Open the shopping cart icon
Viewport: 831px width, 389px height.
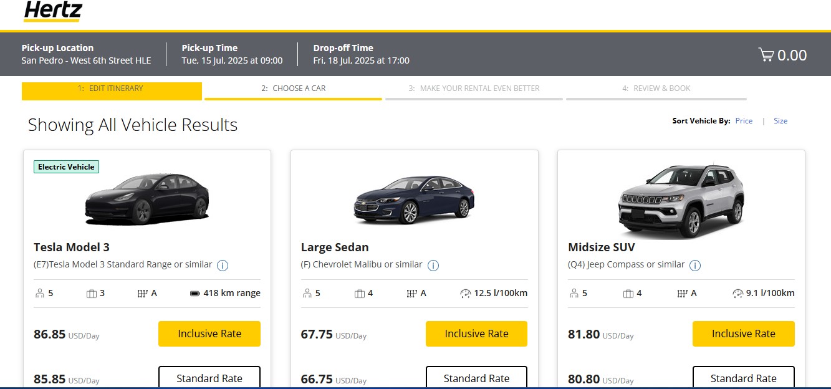tap(766, 55)
